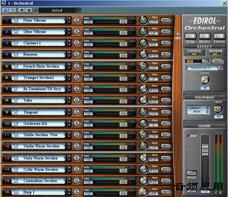Click the magnifier icon for French Horn Section
The height and width of the screenshot is (197, 228).
[x=77, y=66]
